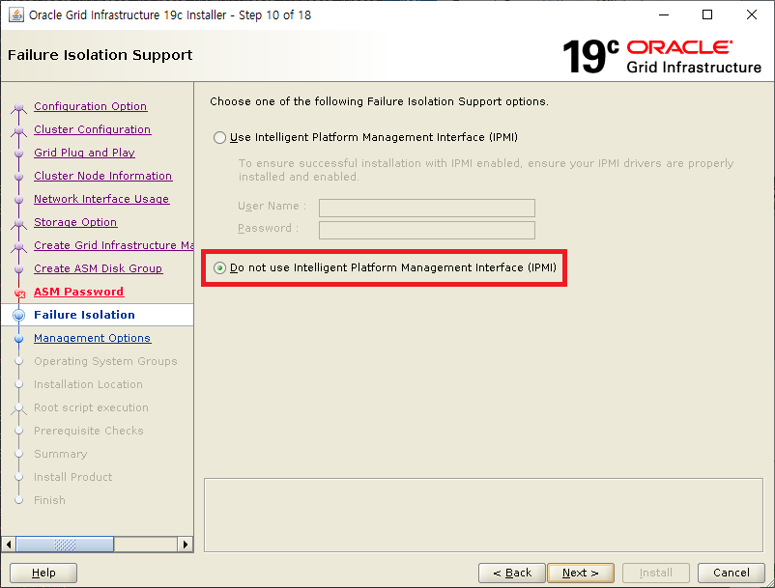Viewport: 775px width, 588px height.
Task: Click the Prerequisite Checks step text
Action: pos(89,431)
